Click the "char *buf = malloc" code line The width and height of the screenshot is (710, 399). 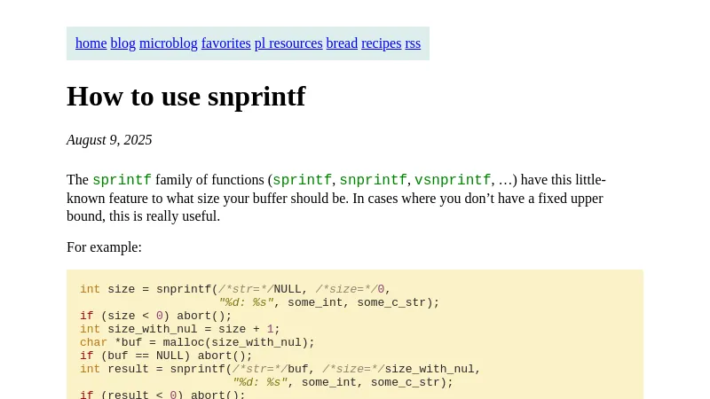197,342
